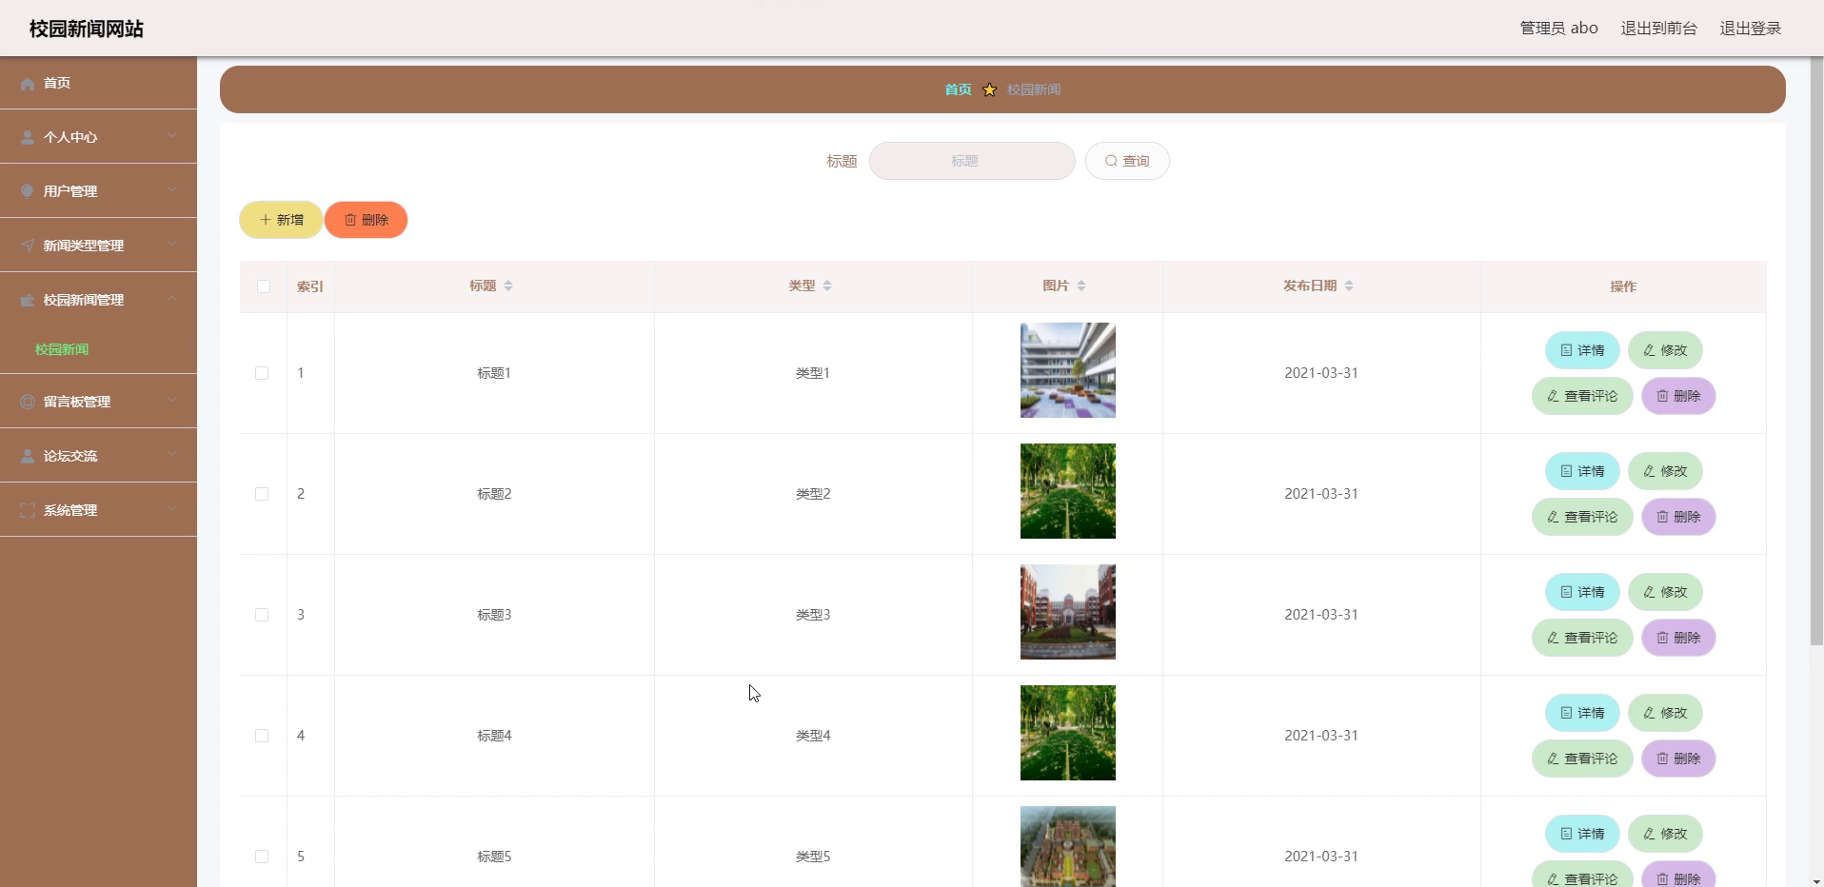Click the yellow 新增 button

(281, 220)
